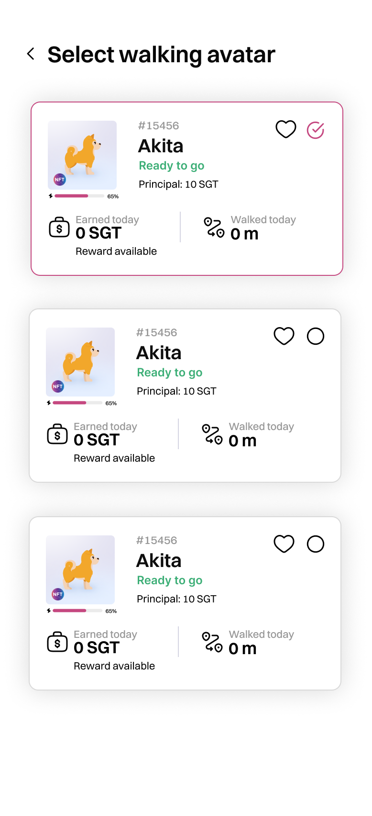Click "Reward available" in the first card
Screen dimensions: 372x816
click(116, 251)
